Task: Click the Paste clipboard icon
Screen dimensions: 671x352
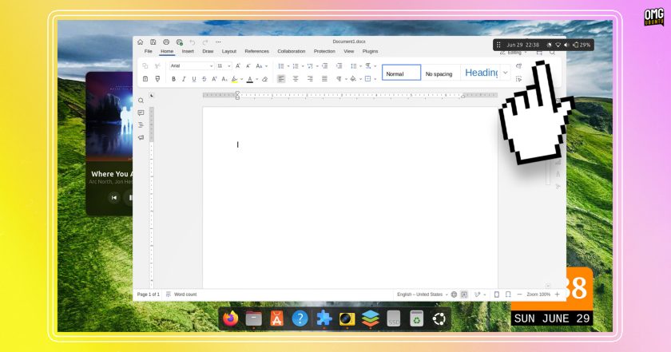Action: 145,79
